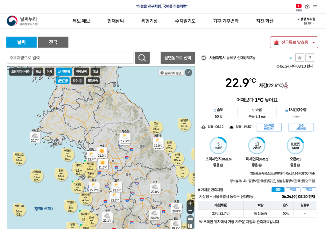Toggle 특보 map mode
The height and width of the screenshot is (229, 326).
(x=38, y=72)
